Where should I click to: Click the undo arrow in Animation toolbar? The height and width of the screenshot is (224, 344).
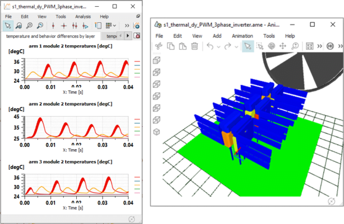coord(210,46)
